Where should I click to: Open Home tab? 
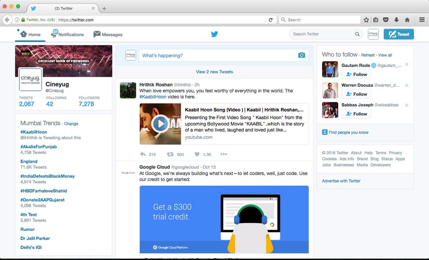coord(30,35)
